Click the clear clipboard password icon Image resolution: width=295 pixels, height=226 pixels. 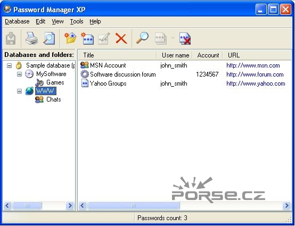[x=185, y=38]
